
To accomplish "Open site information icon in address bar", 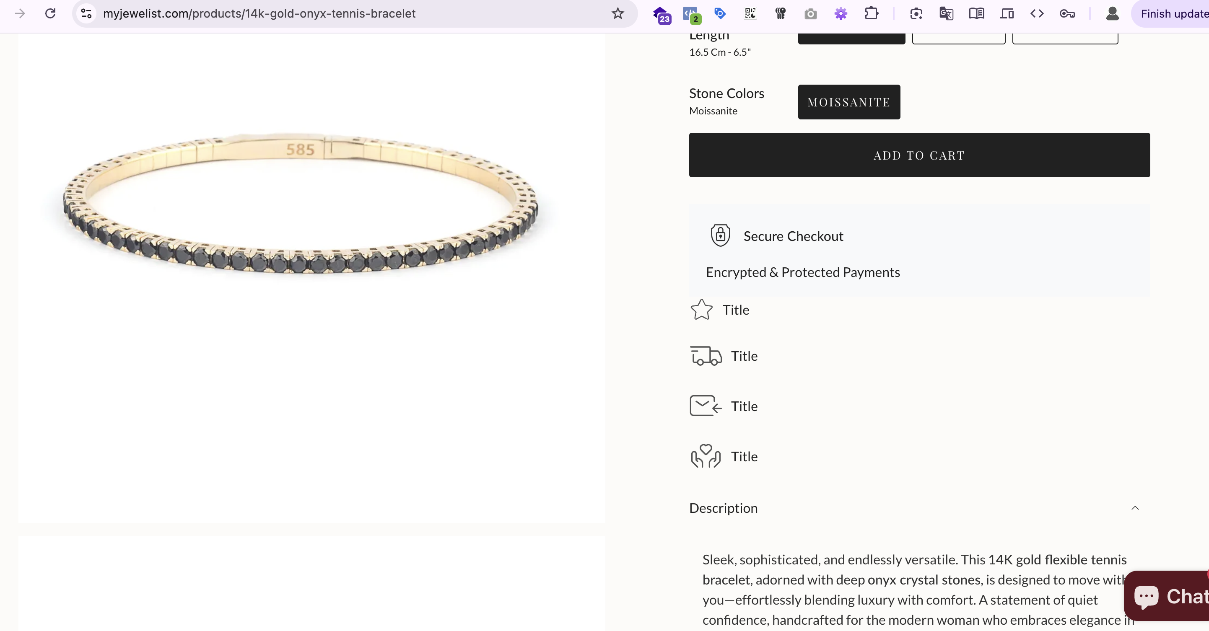I will click(x=86, y=13).
